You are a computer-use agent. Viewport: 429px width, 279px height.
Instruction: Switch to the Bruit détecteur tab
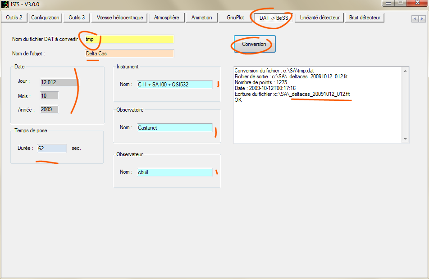click(x=365, y=18)
